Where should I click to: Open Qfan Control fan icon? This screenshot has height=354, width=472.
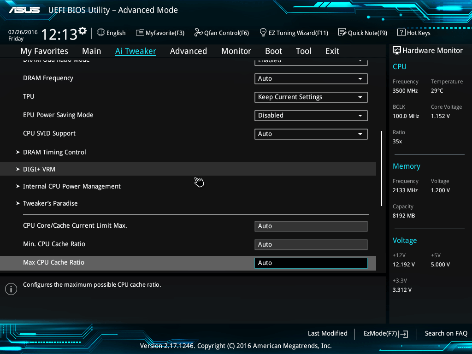pyautogui.click(x=199, y=32)
